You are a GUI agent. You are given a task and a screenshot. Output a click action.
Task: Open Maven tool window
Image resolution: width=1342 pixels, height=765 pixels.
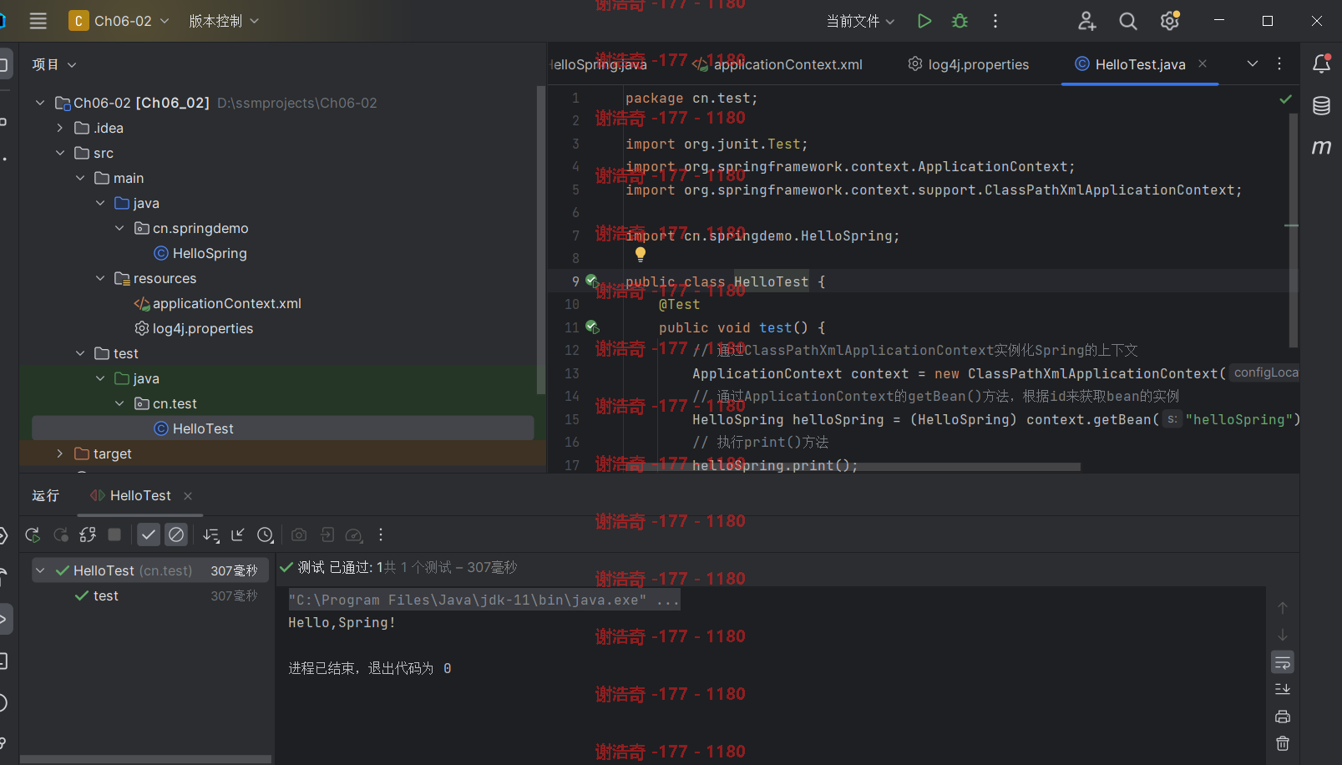pos(1321,147)
